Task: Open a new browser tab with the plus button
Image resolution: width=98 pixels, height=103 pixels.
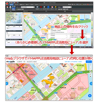Action: click(27, 56)
